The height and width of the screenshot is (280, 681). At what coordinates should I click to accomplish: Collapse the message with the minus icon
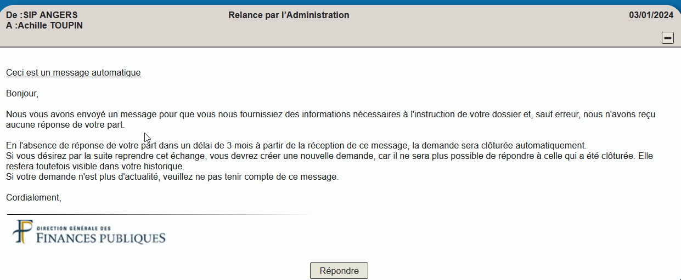[x=668, y=38]
